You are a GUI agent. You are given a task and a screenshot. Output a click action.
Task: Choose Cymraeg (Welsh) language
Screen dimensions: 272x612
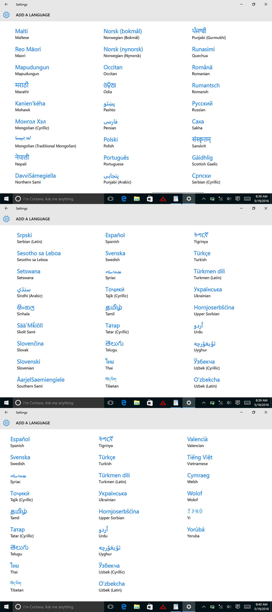click(x=198, y=478)
